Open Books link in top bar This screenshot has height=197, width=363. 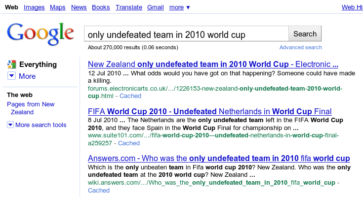101,7
